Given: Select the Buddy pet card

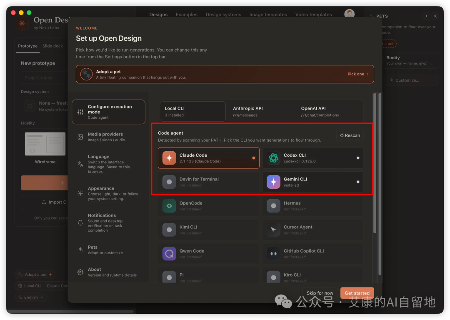Looking at the screenshot, I should pyautogui.click(x=410, y=60).
